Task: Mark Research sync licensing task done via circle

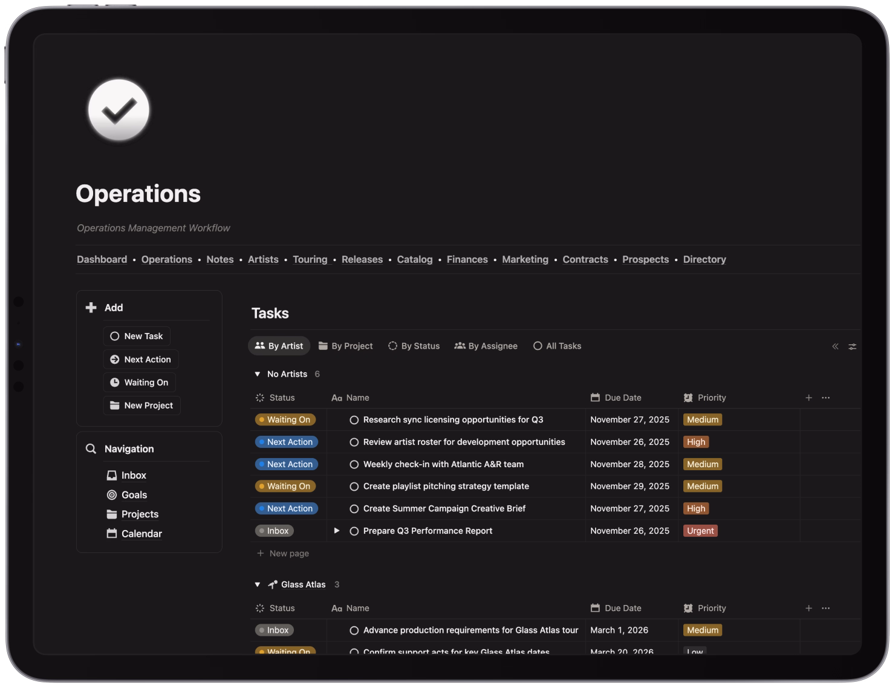Action: tap(354, 420)
